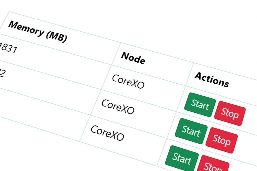Select CoreXO in the first table row

(128, 82)
